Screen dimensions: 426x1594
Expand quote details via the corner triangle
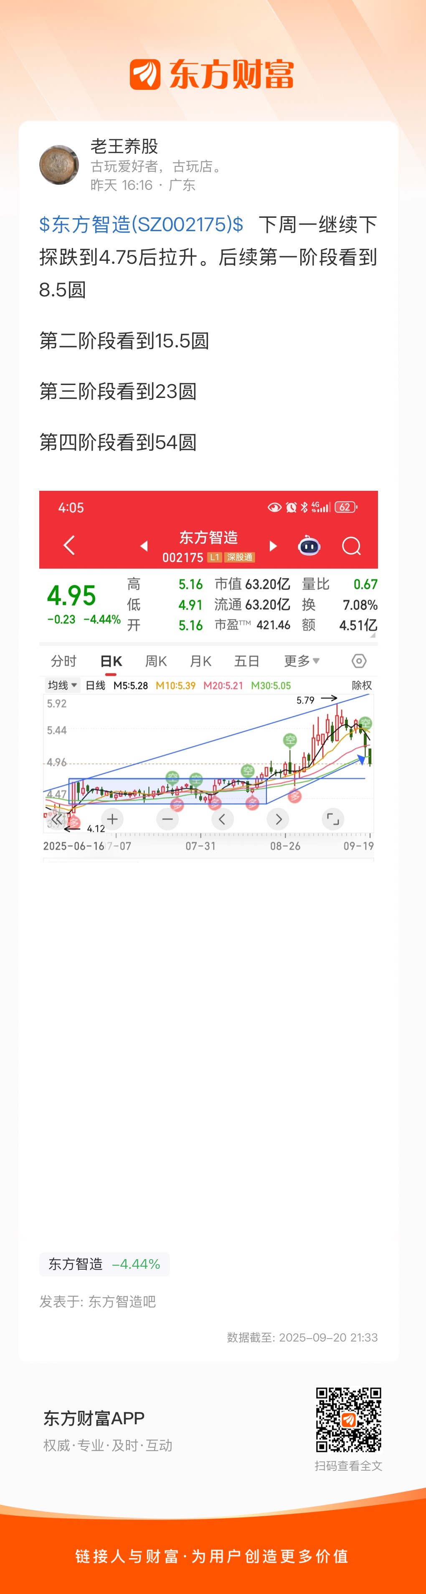click(x=373, y=635)
